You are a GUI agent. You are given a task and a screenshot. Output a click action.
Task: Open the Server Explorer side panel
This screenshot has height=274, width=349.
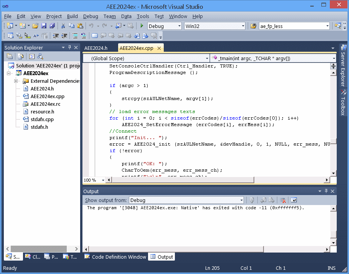click(343, 66)
